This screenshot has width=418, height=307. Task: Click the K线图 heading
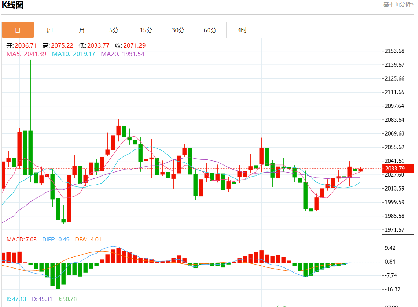pyautogui.click(x=13, y=5)
